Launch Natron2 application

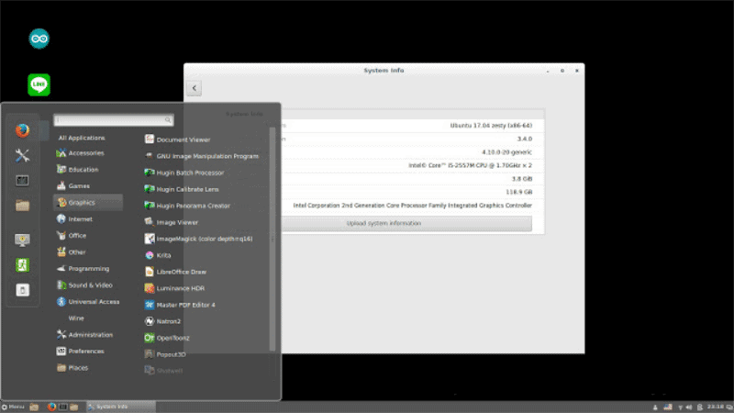pos(163,321)
